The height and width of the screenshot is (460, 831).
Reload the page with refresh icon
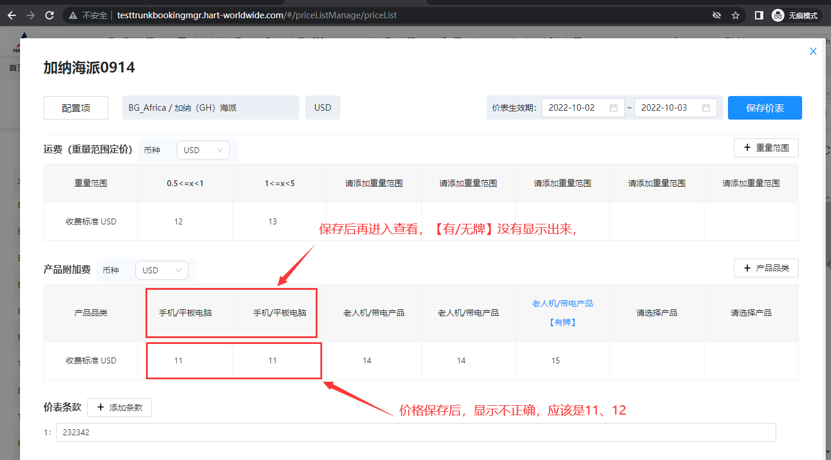50,15
